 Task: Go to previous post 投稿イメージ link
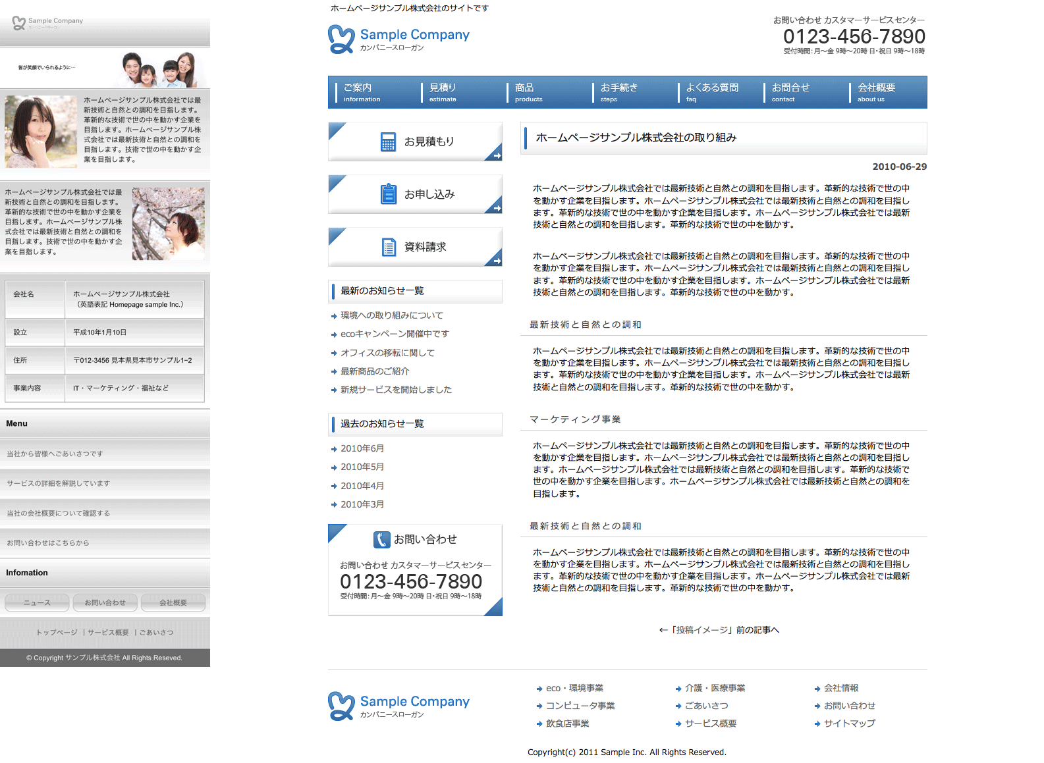tap(719, 630)
